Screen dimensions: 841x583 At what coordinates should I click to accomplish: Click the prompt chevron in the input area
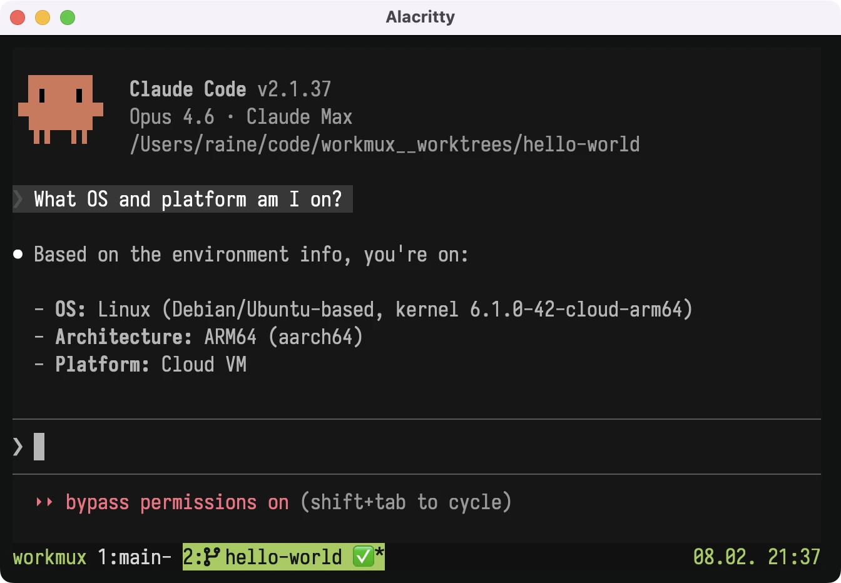pyautogui.click(x=16, y=446)
